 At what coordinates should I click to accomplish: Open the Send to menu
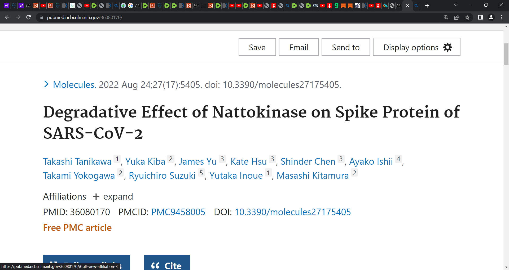pos(346,47)
